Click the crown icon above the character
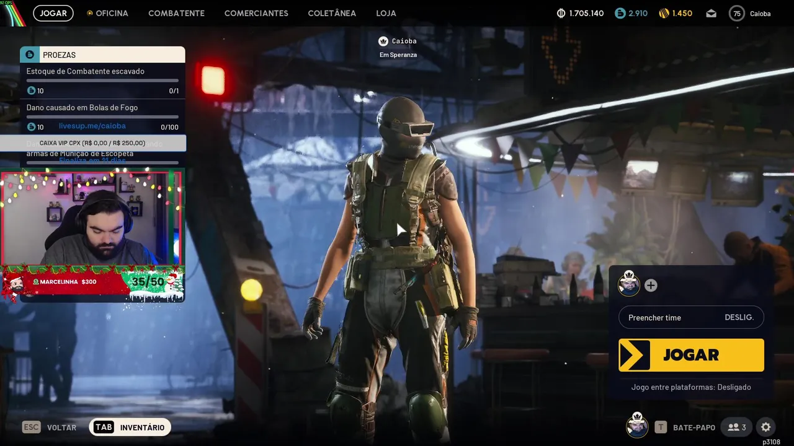 point(383,41)
